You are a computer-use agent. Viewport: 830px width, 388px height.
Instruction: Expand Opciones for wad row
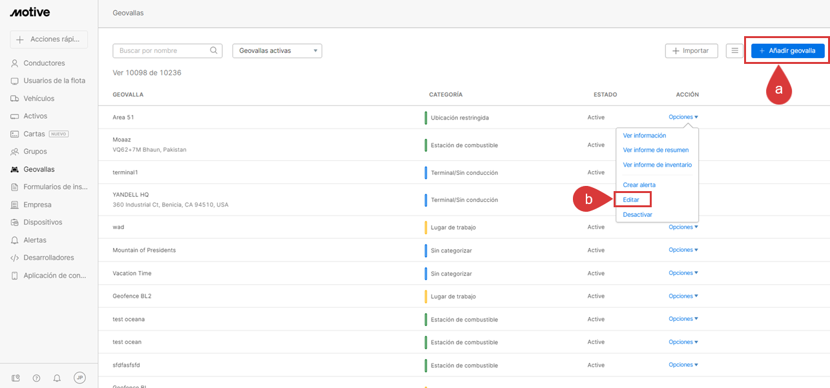pyautogui.click(x=683, y=227)
